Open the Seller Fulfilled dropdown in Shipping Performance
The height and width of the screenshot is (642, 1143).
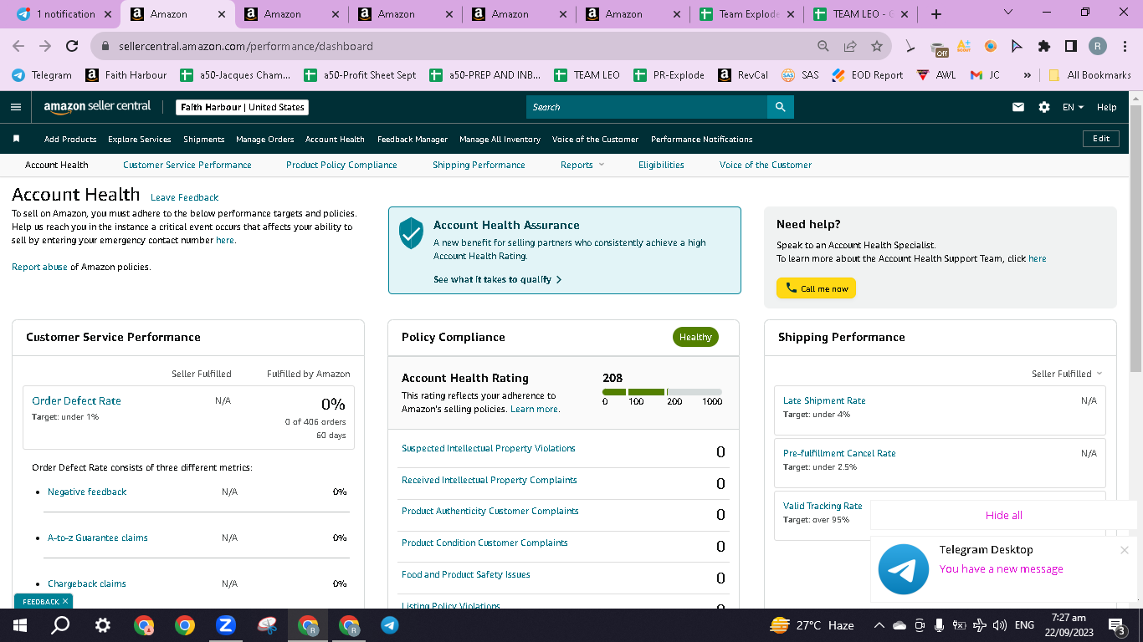coord(1067,374)
